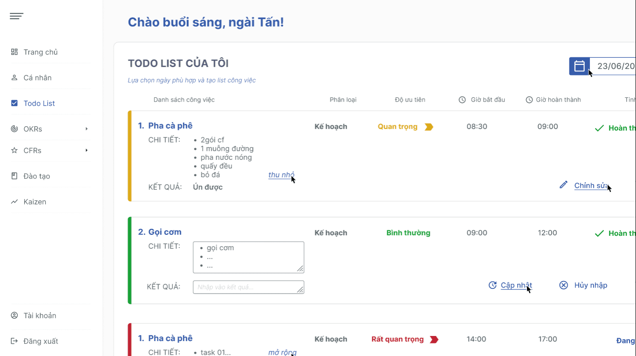Expand the OKRs submenu arrow
The width and height of the screenshot is (636, 356).
87,129
